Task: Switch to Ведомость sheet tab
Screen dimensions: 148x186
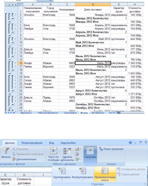Action: click(26, 113)
